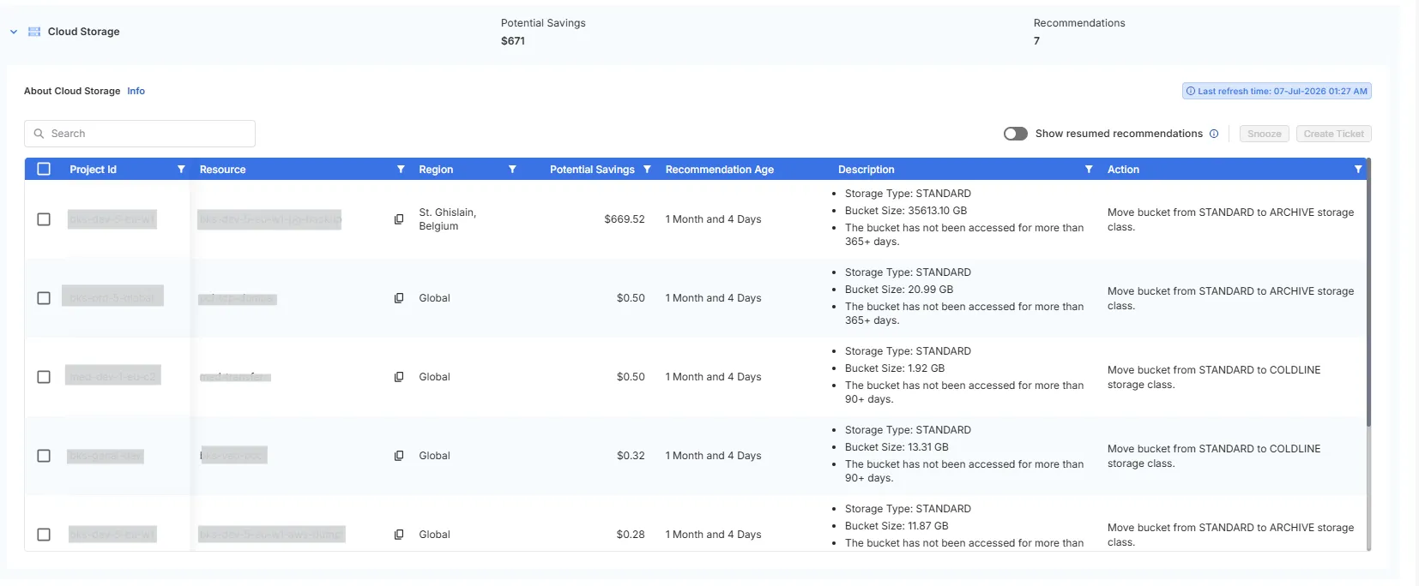Click the Recommendations count 7
The height and width of the screenshot is (586, 1419).
coord(1036,41)
